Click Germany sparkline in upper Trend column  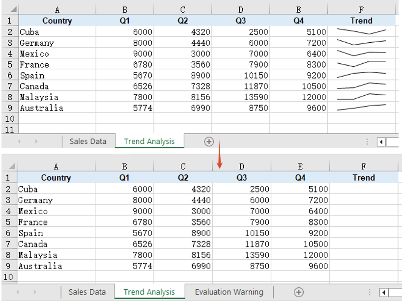(x=361, y=42)
